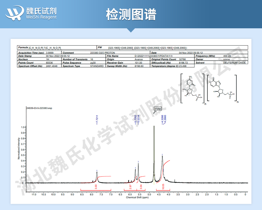
Task: Click the Formula field in the table
Action: [57, 48]
